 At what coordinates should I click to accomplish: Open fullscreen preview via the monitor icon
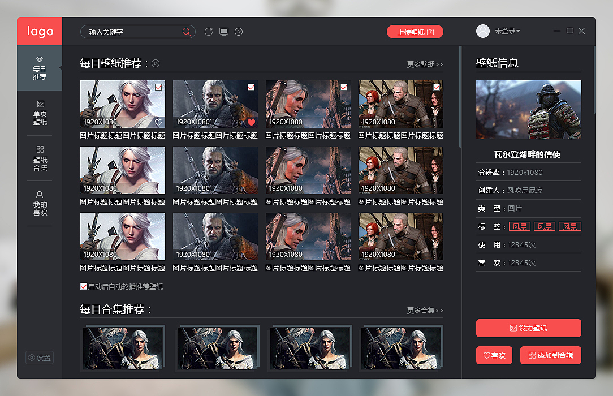pyautogui.click(x=224, y=32)
